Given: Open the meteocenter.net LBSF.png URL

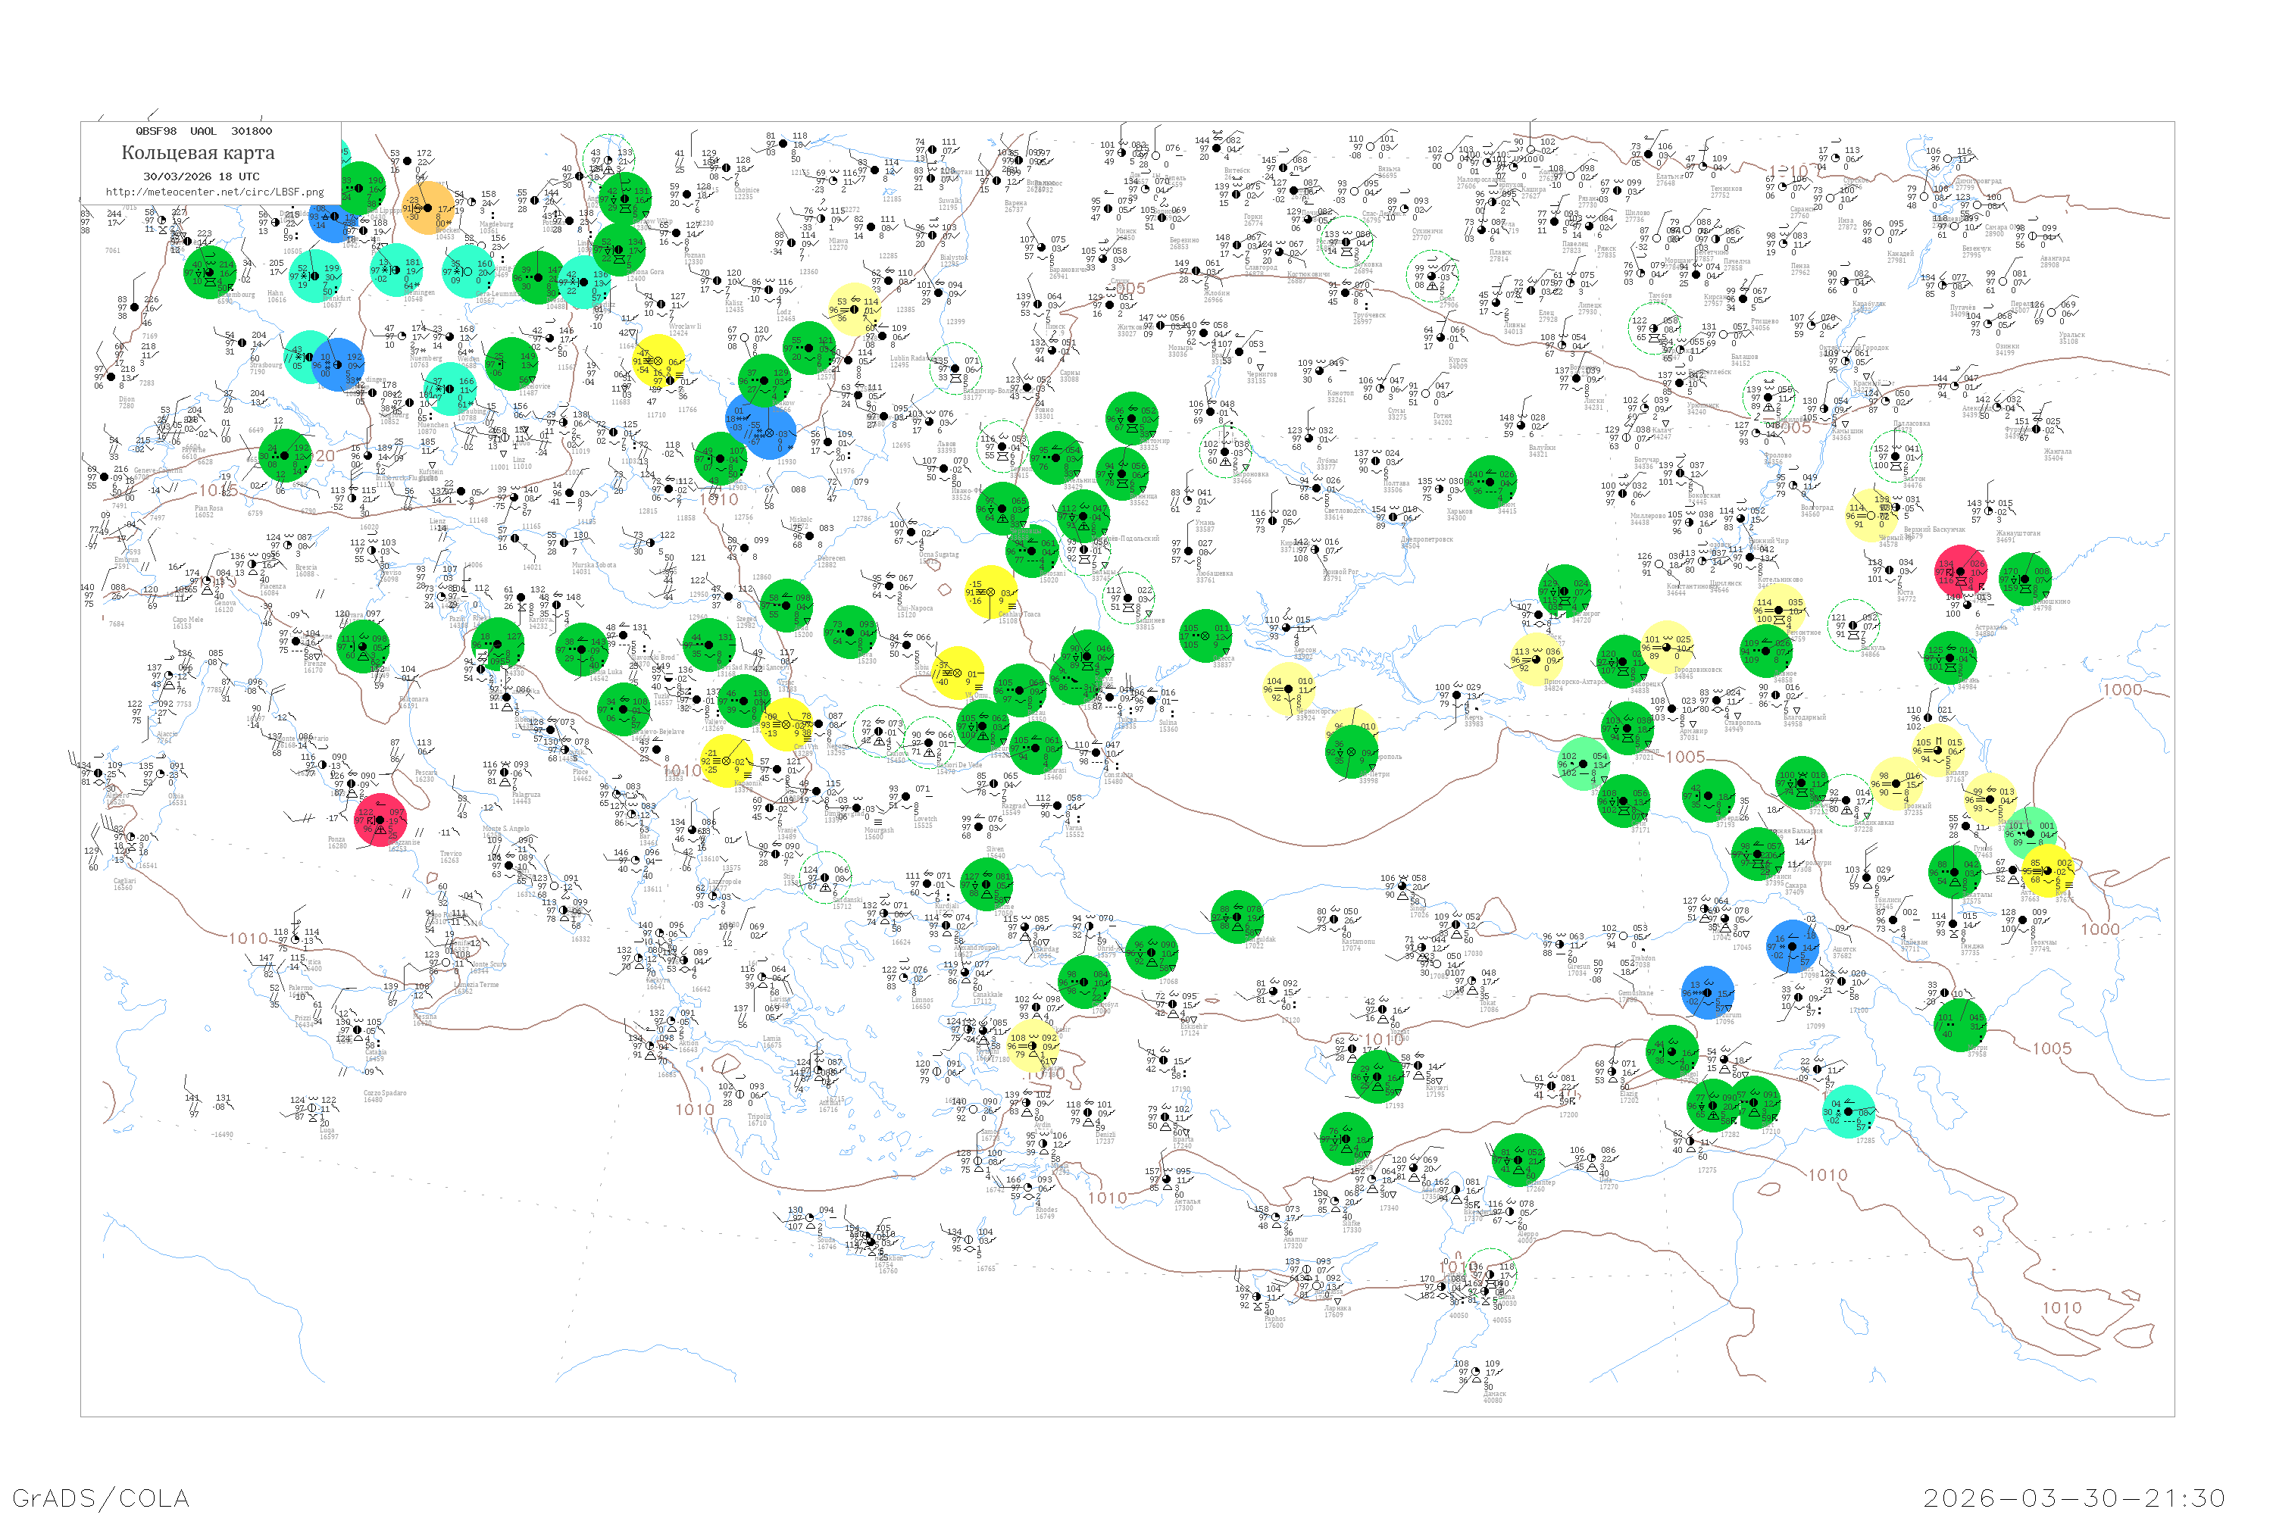Looking at the screenshot, I should click(214, 192).
